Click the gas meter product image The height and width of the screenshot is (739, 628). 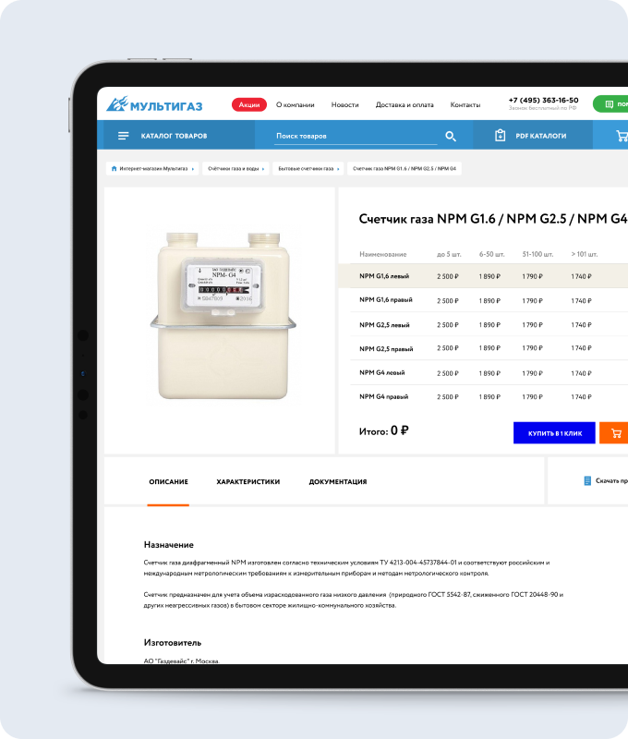click(223, 316)
